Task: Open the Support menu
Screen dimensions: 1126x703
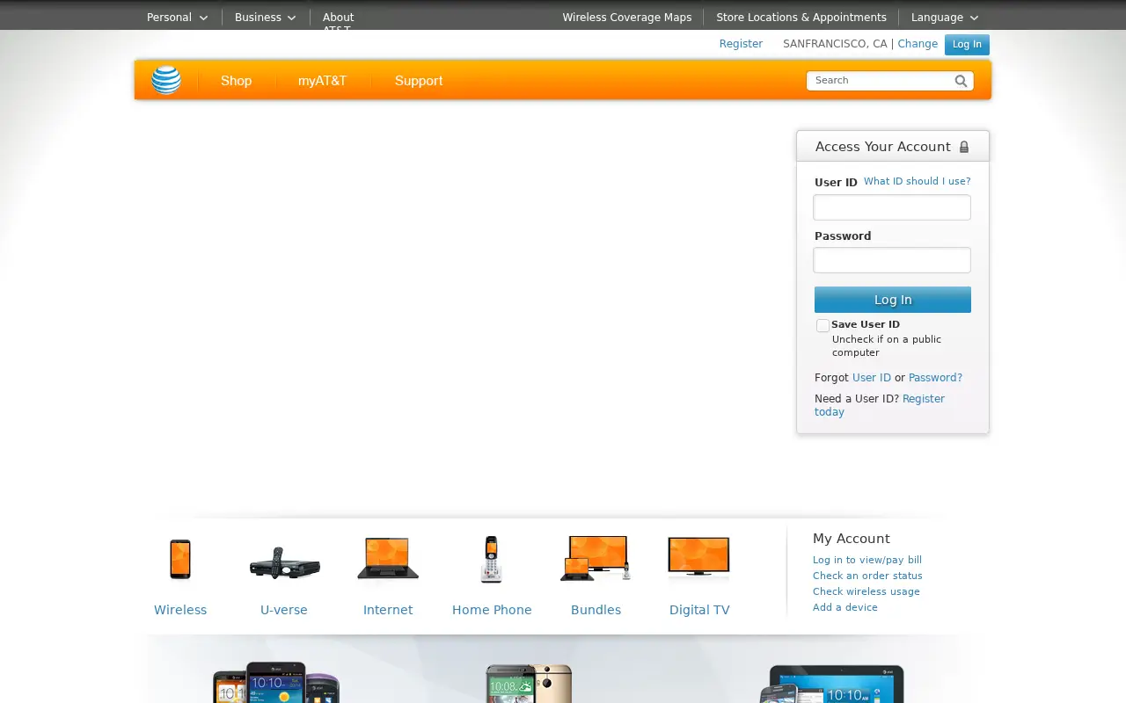Action: tap(419, 81)
